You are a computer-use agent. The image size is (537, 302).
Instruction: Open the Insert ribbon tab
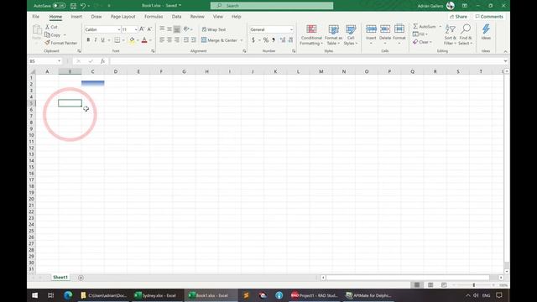(x=76, y=17)
